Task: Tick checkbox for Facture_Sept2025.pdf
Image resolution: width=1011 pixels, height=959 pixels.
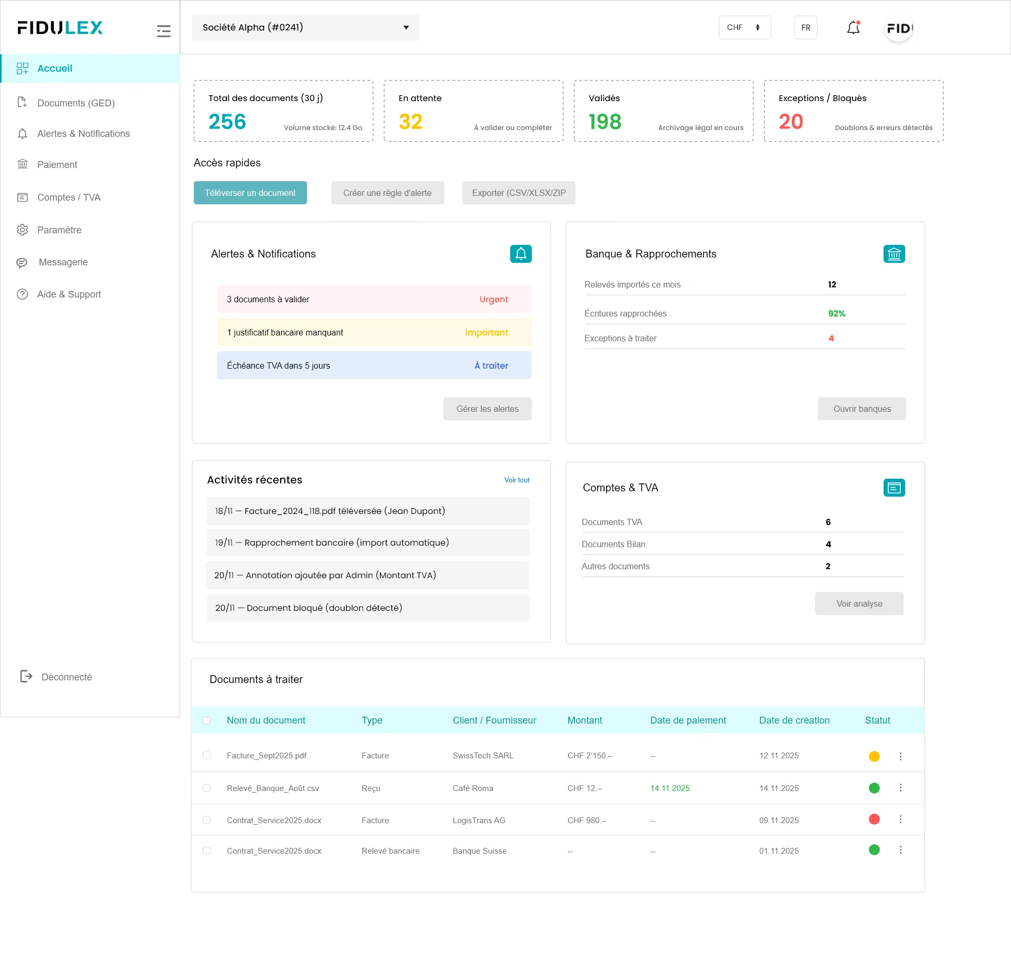Action: [x=206, y=755]
